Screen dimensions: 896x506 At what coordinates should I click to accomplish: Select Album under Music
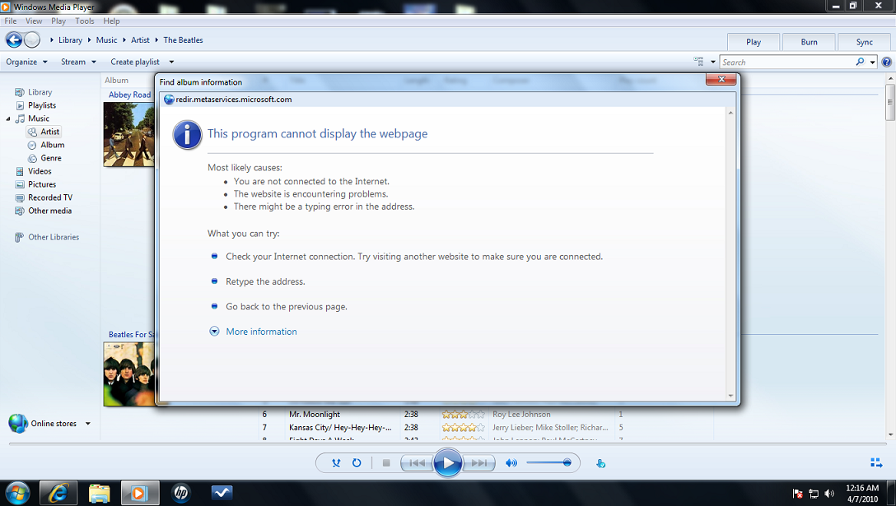46,145
